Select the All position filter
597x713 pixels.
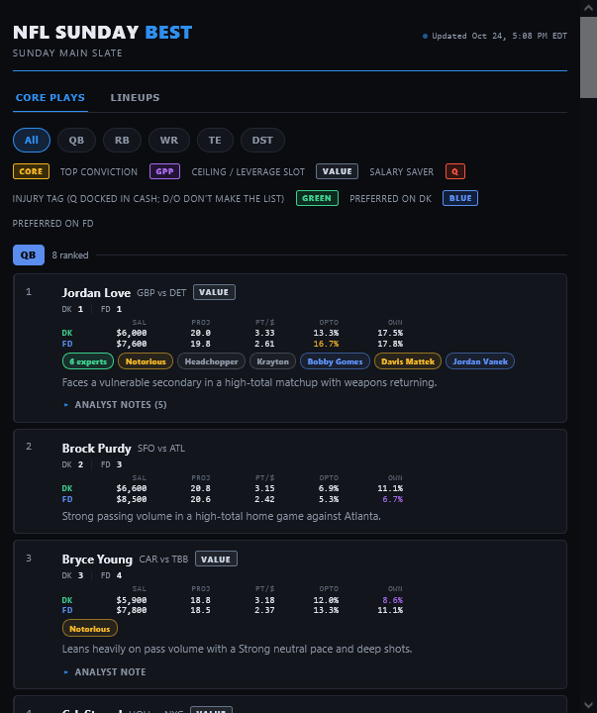(32, 140)
